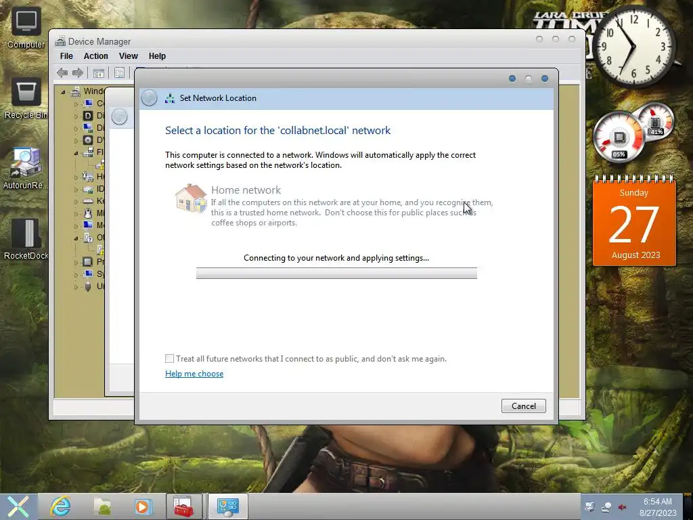Expand the System devices row arrow
This screenshot has height=520, width=693.
pyautogui.click(x=76, y=275)
